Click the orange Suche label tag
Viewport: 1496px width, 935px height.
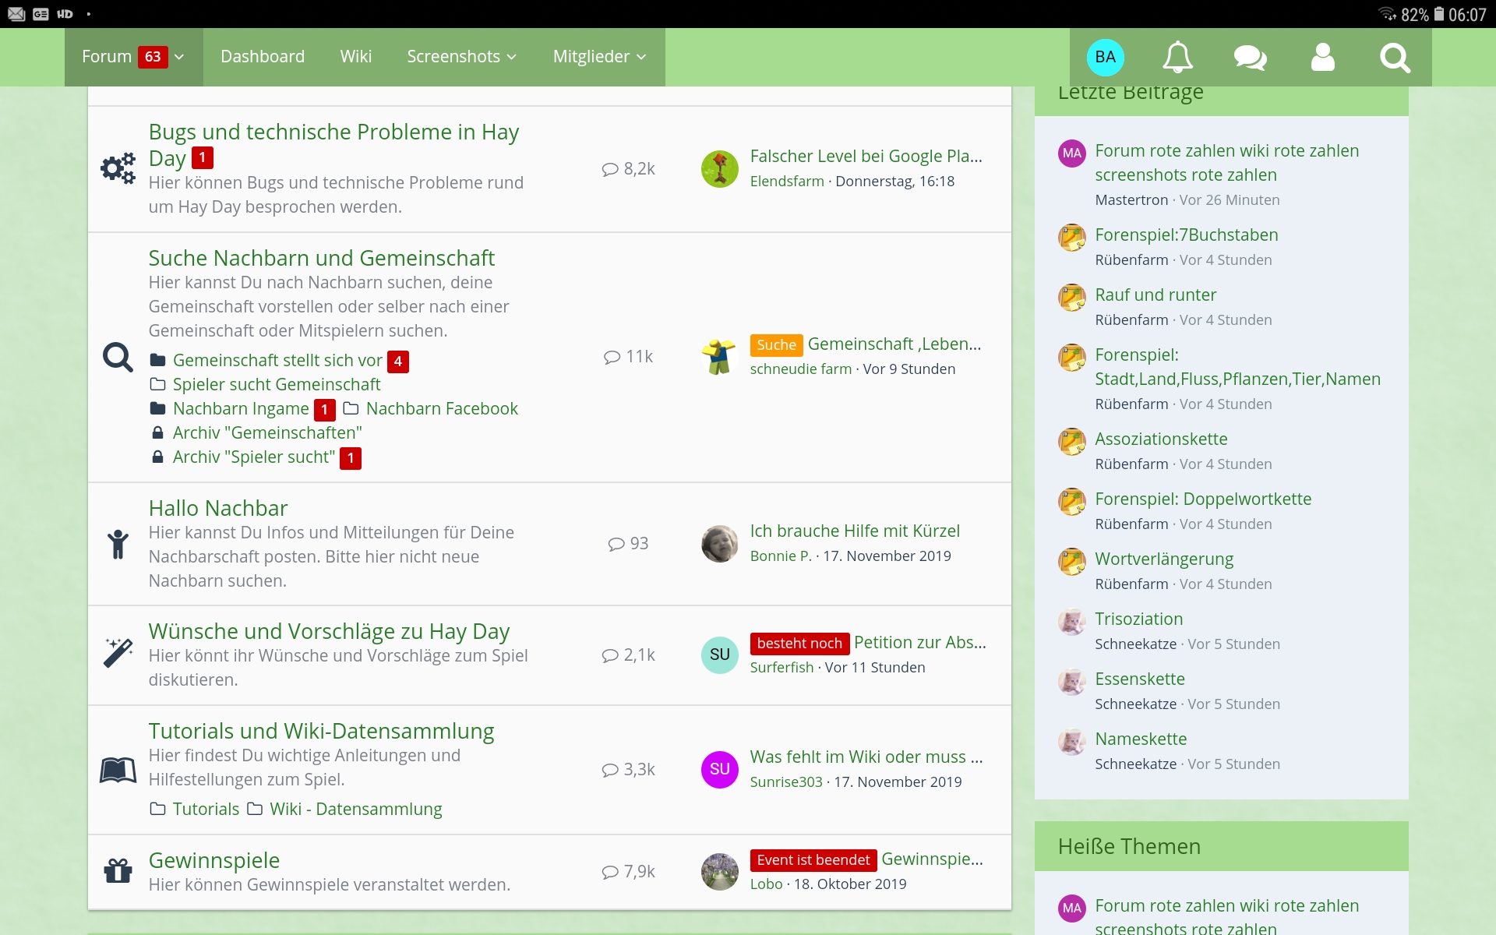(x=776, y=344)
